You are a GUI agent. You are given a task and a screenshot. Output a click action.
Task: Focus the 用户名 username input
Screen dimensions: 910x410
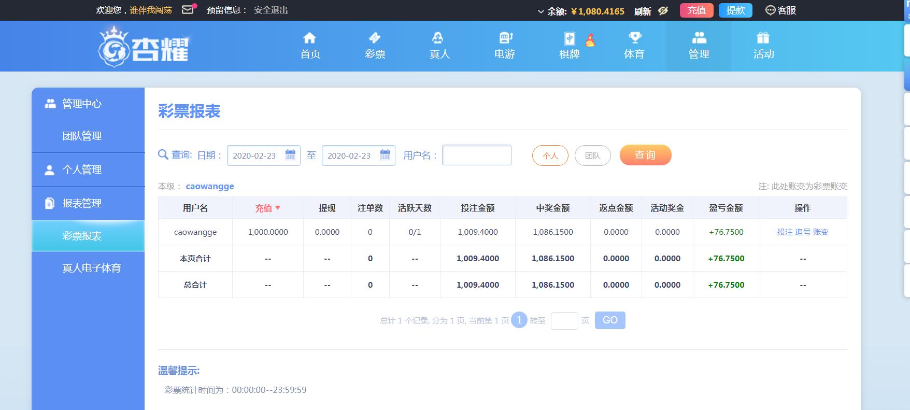pyautogui.click(x=477, y=155)
